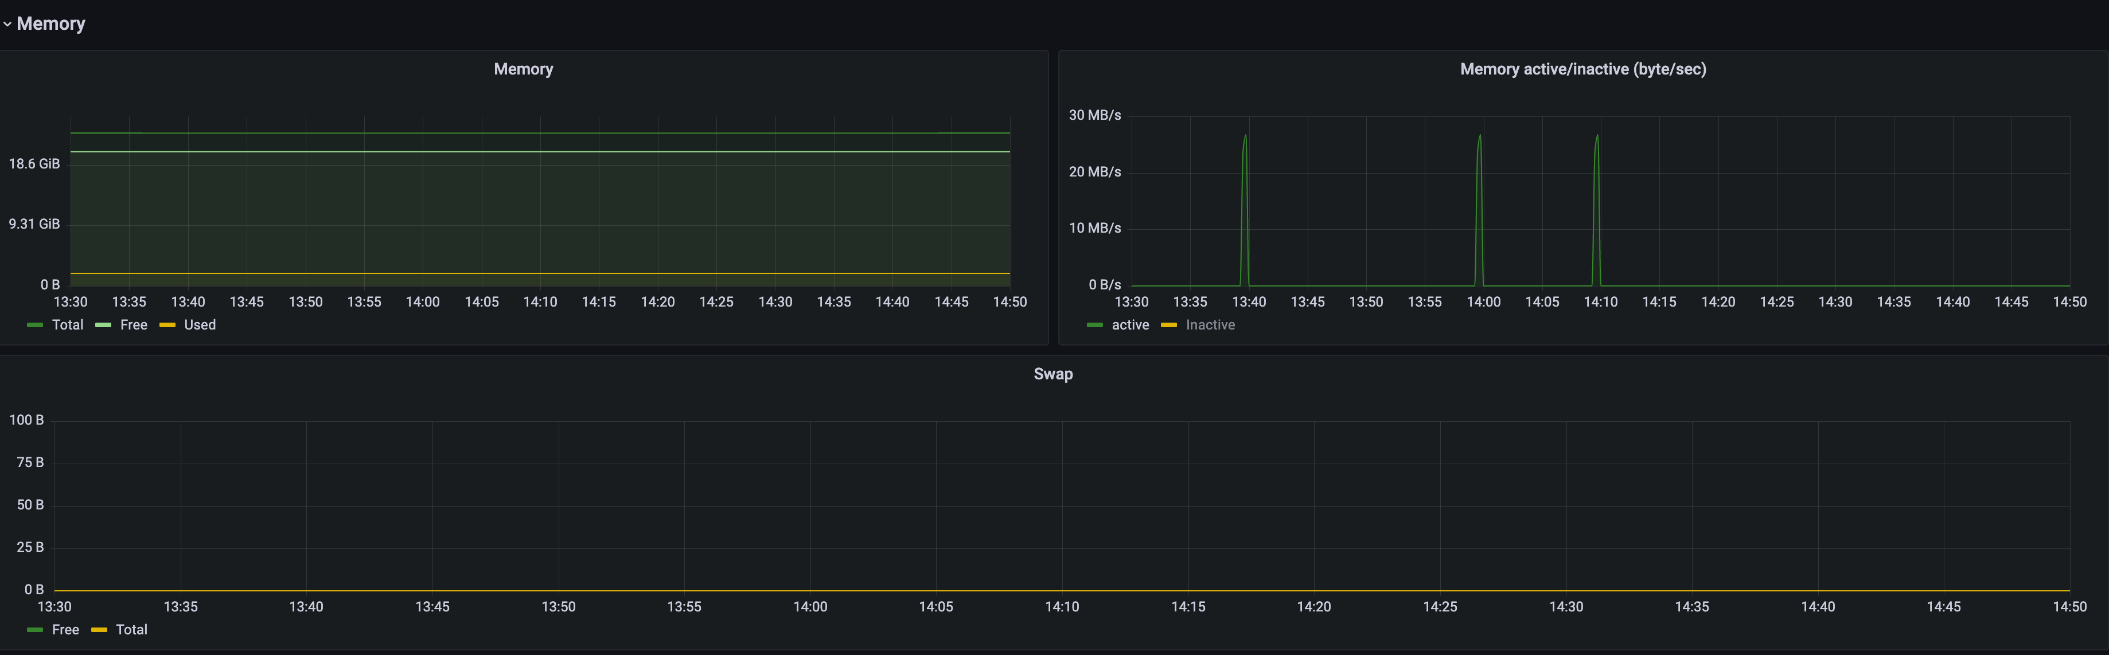
Task: Toggle Total series in Swap legend
Action: [x=132, y=630]
